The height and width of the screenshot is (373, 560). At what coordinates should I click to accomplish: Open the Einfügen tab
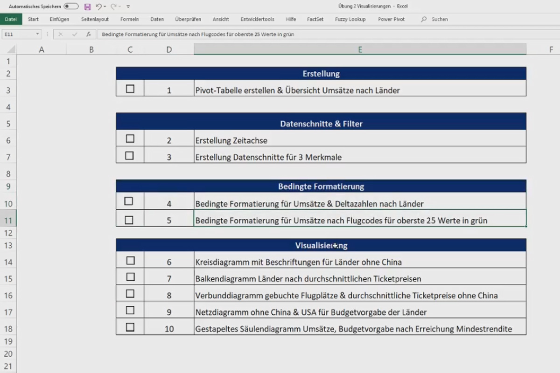59,19
